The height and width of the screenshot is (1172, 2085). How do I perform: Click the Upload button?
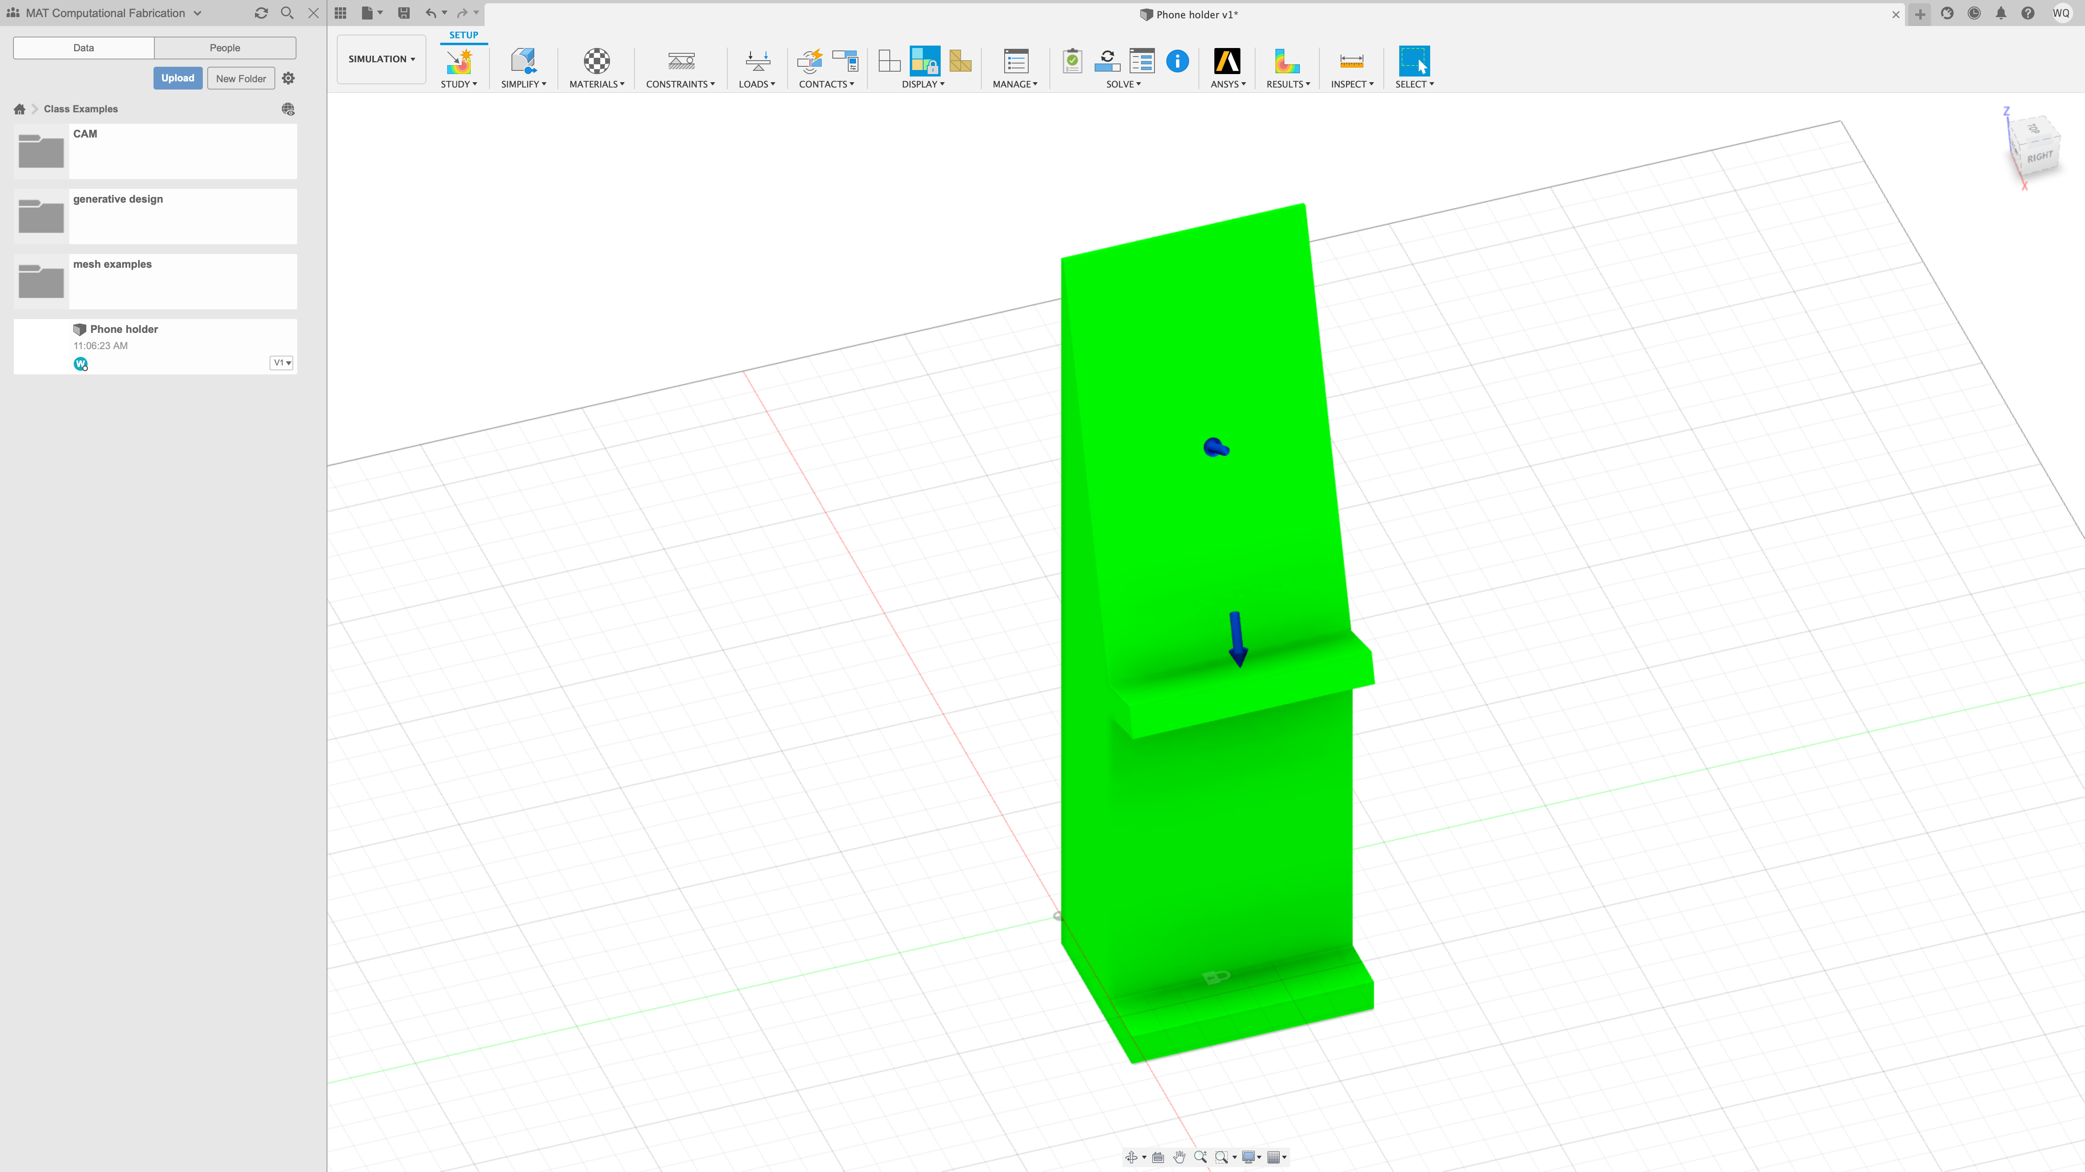(177, 79)
